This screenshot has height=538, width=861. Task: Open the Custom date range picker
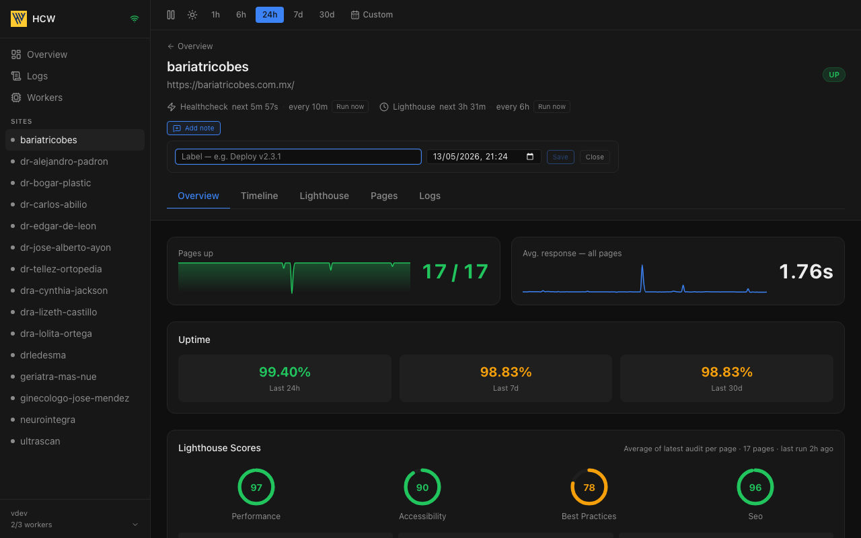[x=372, y=15]
